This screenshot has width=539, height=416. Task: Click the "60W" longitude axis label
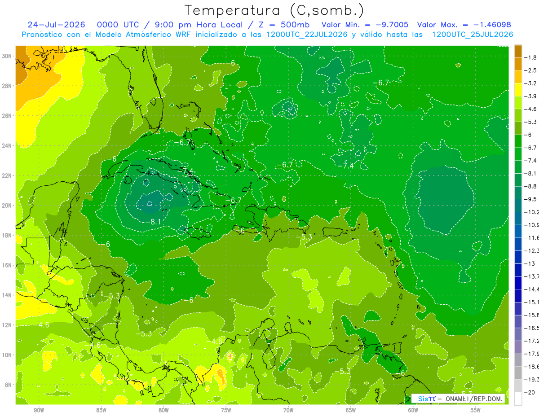[x=413, y=410]
